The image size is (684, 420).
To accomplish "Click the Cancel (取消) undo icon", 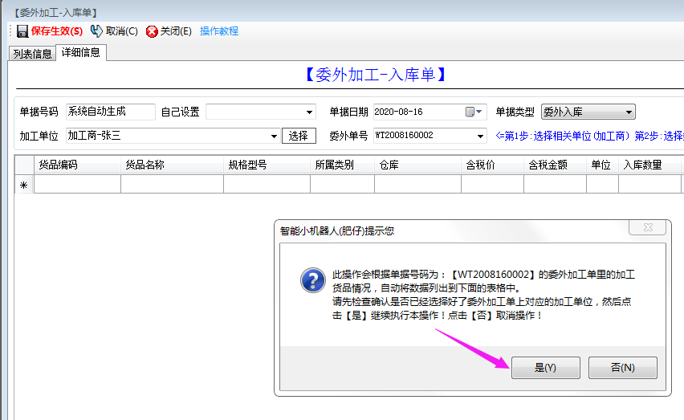I will 96,31.
